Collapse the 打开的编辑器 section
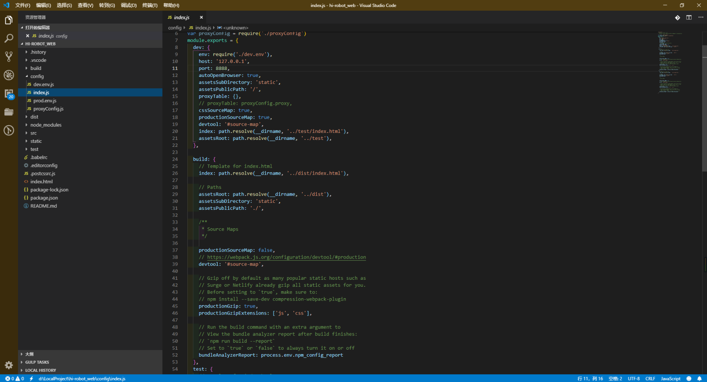The height and width of the screenshot is (382, 707). click(90, 27)
